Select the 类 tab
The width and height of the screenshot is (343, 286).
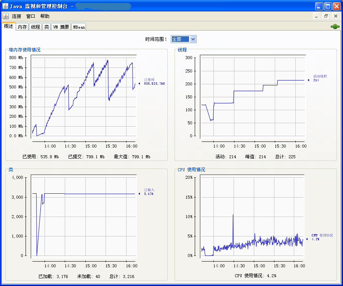click(x=46, y=27)
